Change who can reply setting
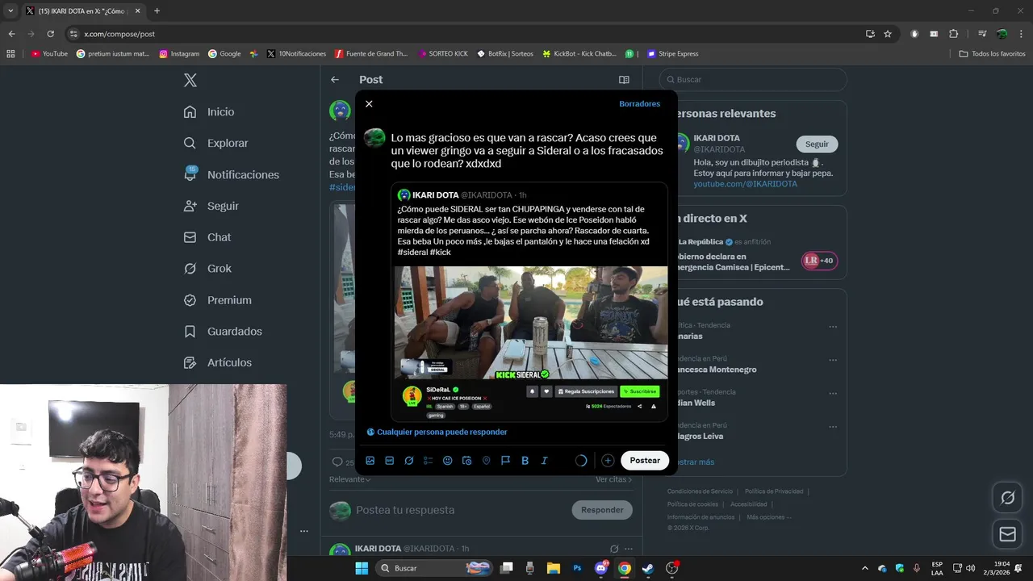This screenshot has height=581, width=1033. coord(437,433)
